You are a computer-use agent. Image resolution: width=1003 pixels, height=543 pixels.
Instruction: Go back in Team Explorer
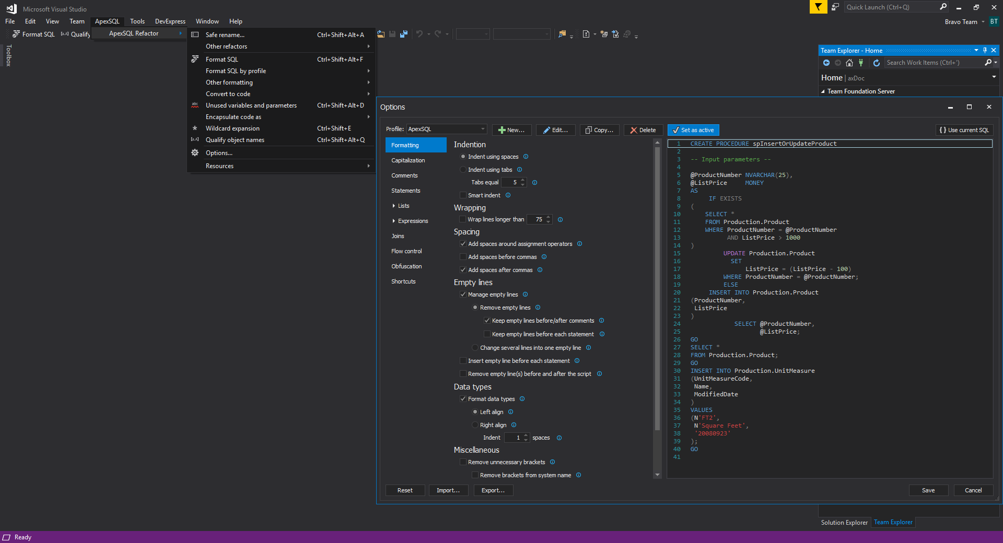[x=826, y=63]
